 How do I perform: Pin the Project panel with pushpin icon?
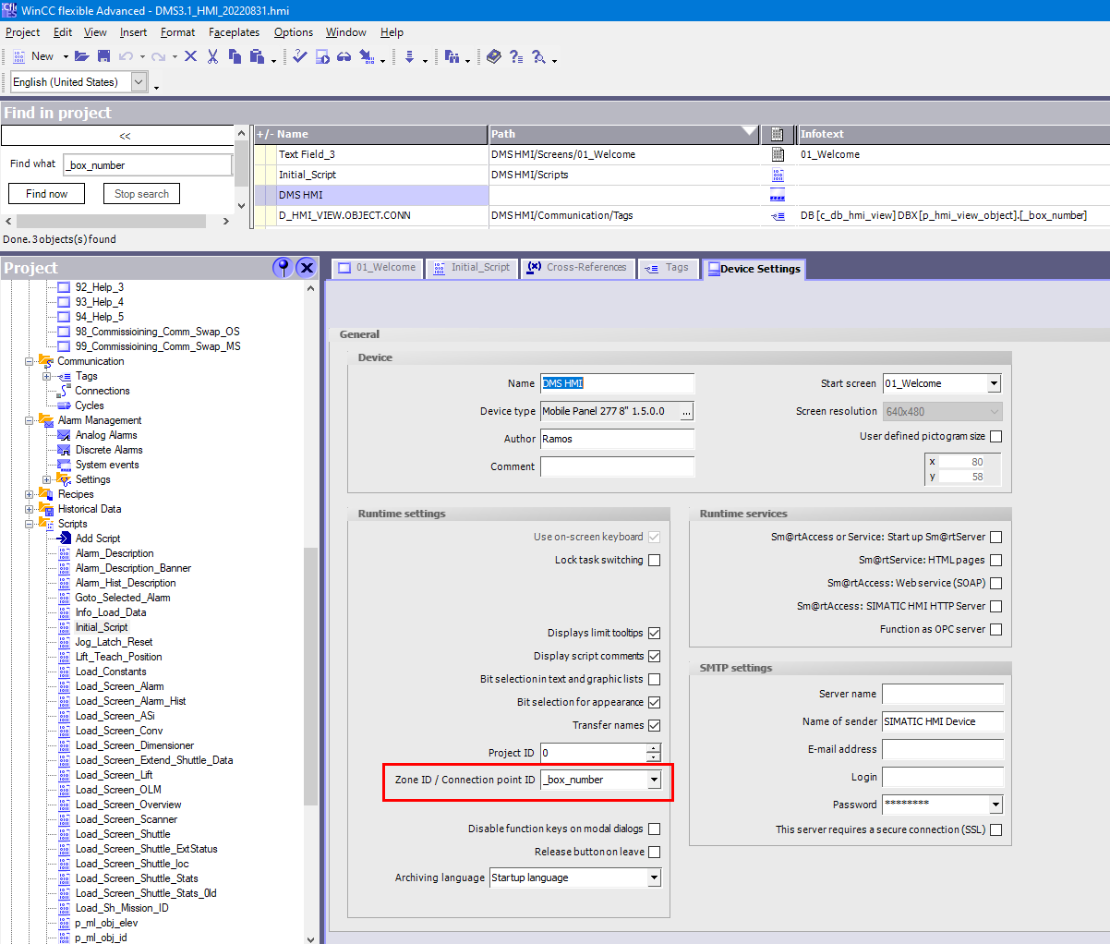[x=283, y=268]
